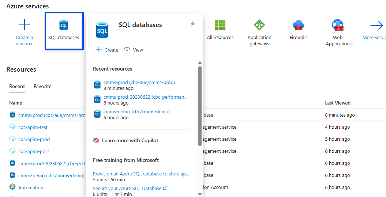Open cmms-prod (cbc-aue/cmms-prod) in the recent resources popup

click(139, 82)
